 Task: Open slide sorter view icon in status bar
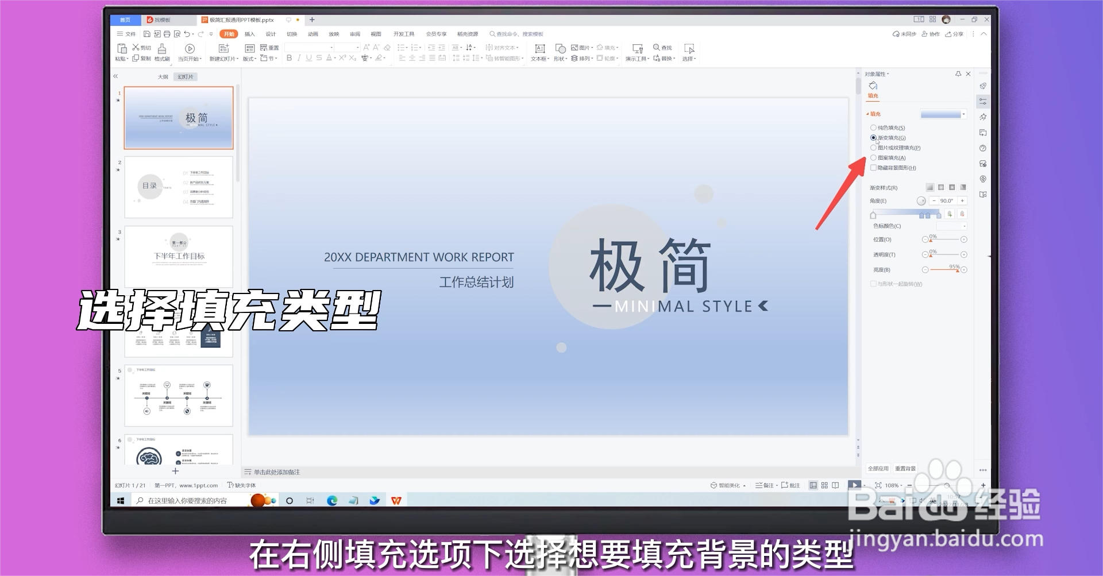coord(824,485)
